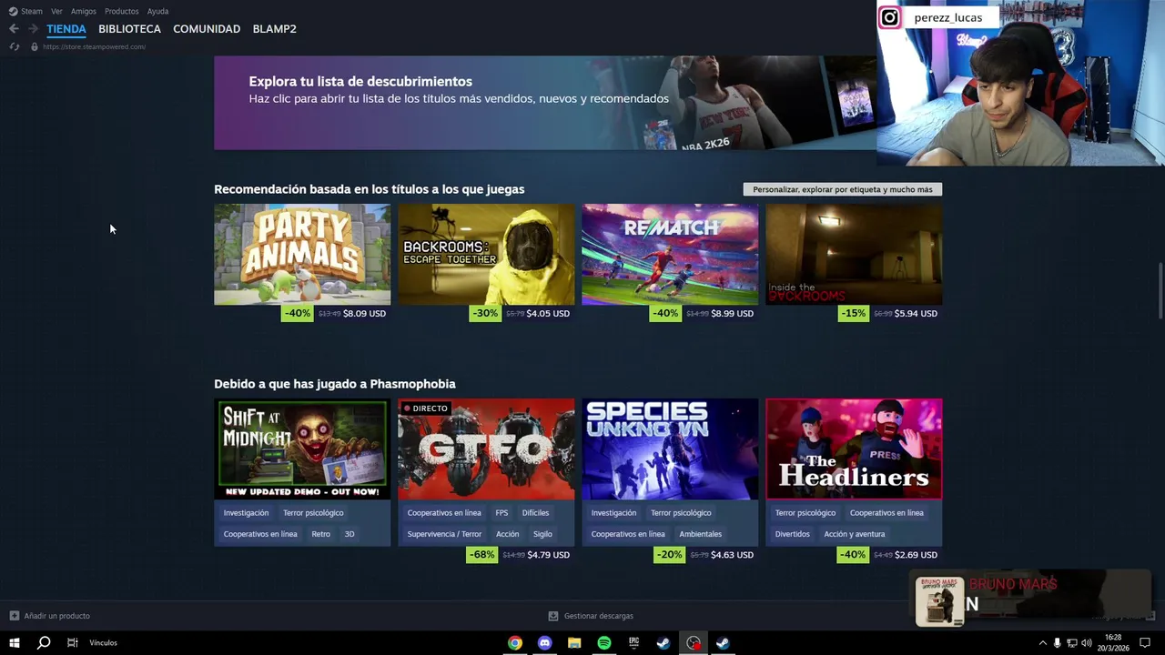Click the Divertidos tag under The Headliners
This screenshot has height=655, width=1165.
click(792, 534)
